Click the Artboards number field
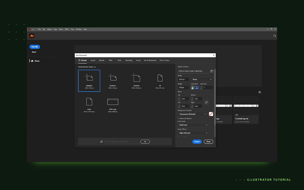Screen dimensions: 304x190 [208, 87]
